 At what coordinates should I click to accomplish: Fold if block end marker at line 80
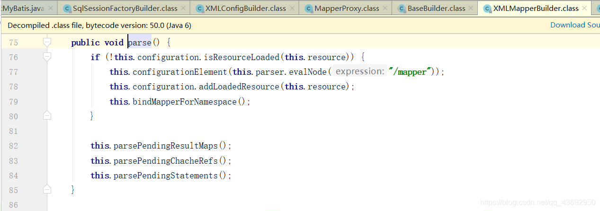tap(47, 115)
